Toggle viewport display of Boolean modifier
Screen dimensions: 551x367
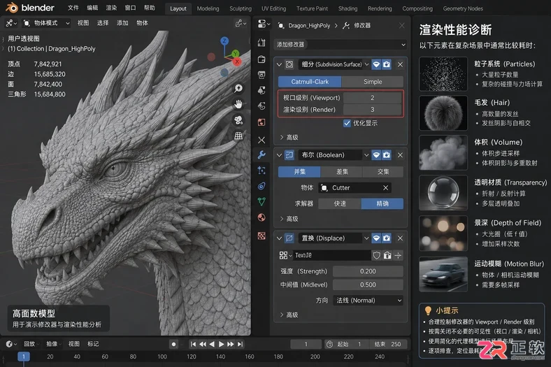click(x=376, y=155)
